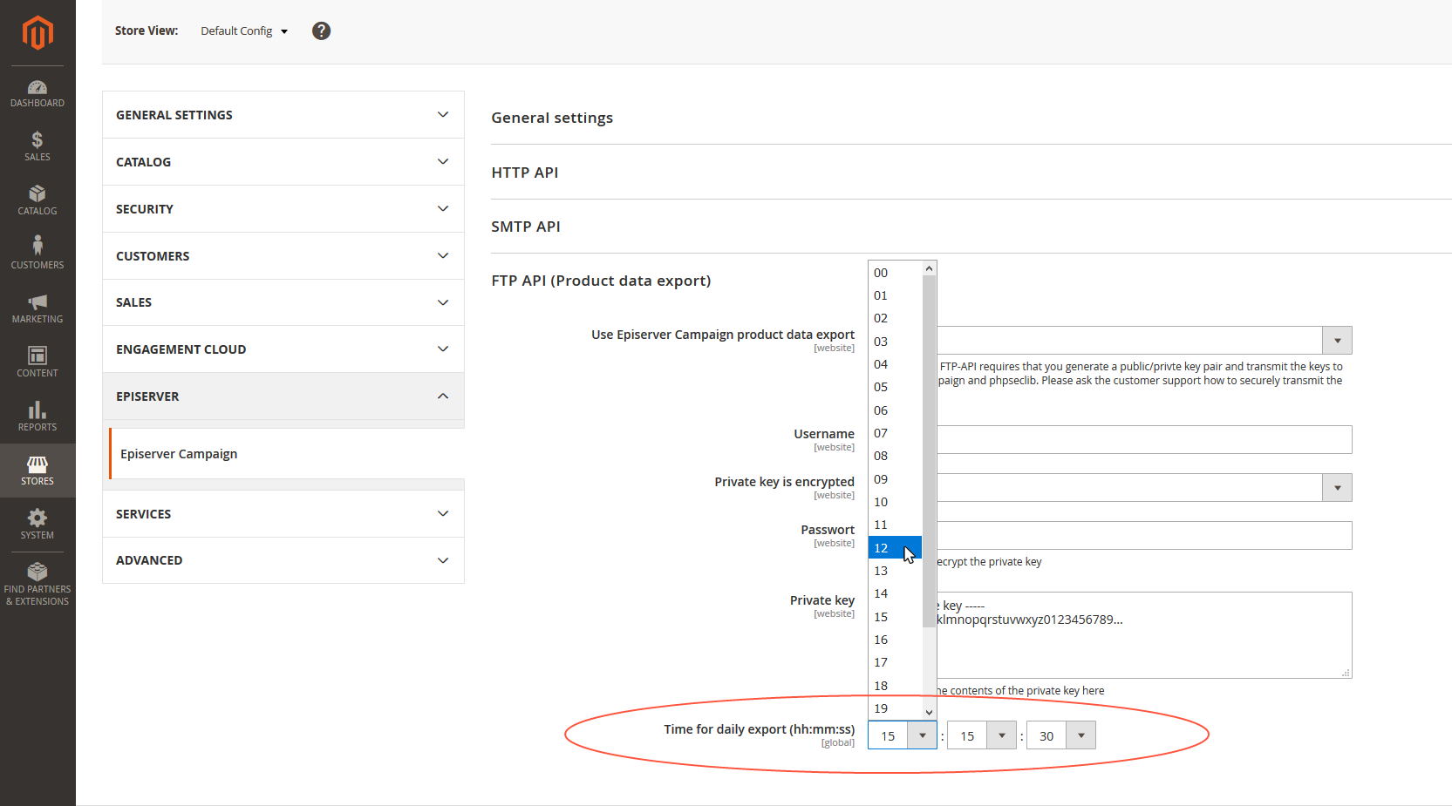Expand the Catalog config tab
The width and height of the screenshot is (1452, 806).
(283, 162)
